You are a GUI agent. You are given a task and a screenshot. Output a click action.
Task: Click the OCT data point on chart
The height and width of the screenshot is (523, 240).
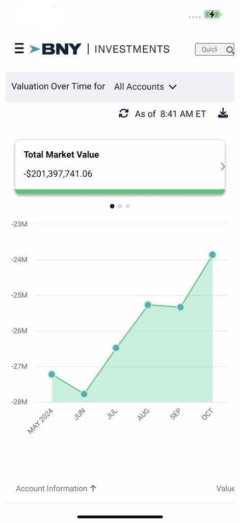[x=212, y=255]
